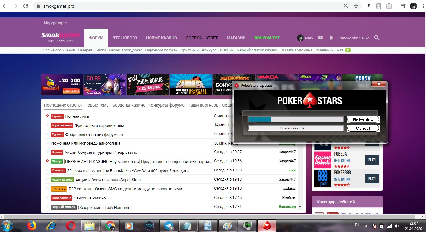Screen dimensions: 426x232
Task: Click the volume speaker tray icon
Action: [x=397, y=226]
